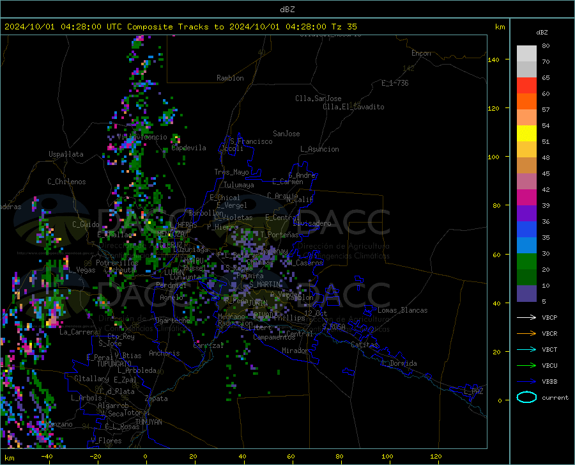Click the orange VBCR arrow icon
The image size is (575, 465).
click(x=526, y=334)
